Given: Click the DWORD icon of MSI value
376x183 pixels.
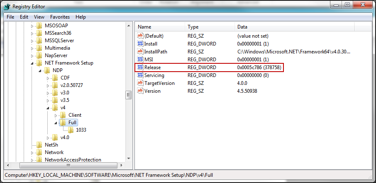Looking at the screenshot, I should (x=140, y=59).
